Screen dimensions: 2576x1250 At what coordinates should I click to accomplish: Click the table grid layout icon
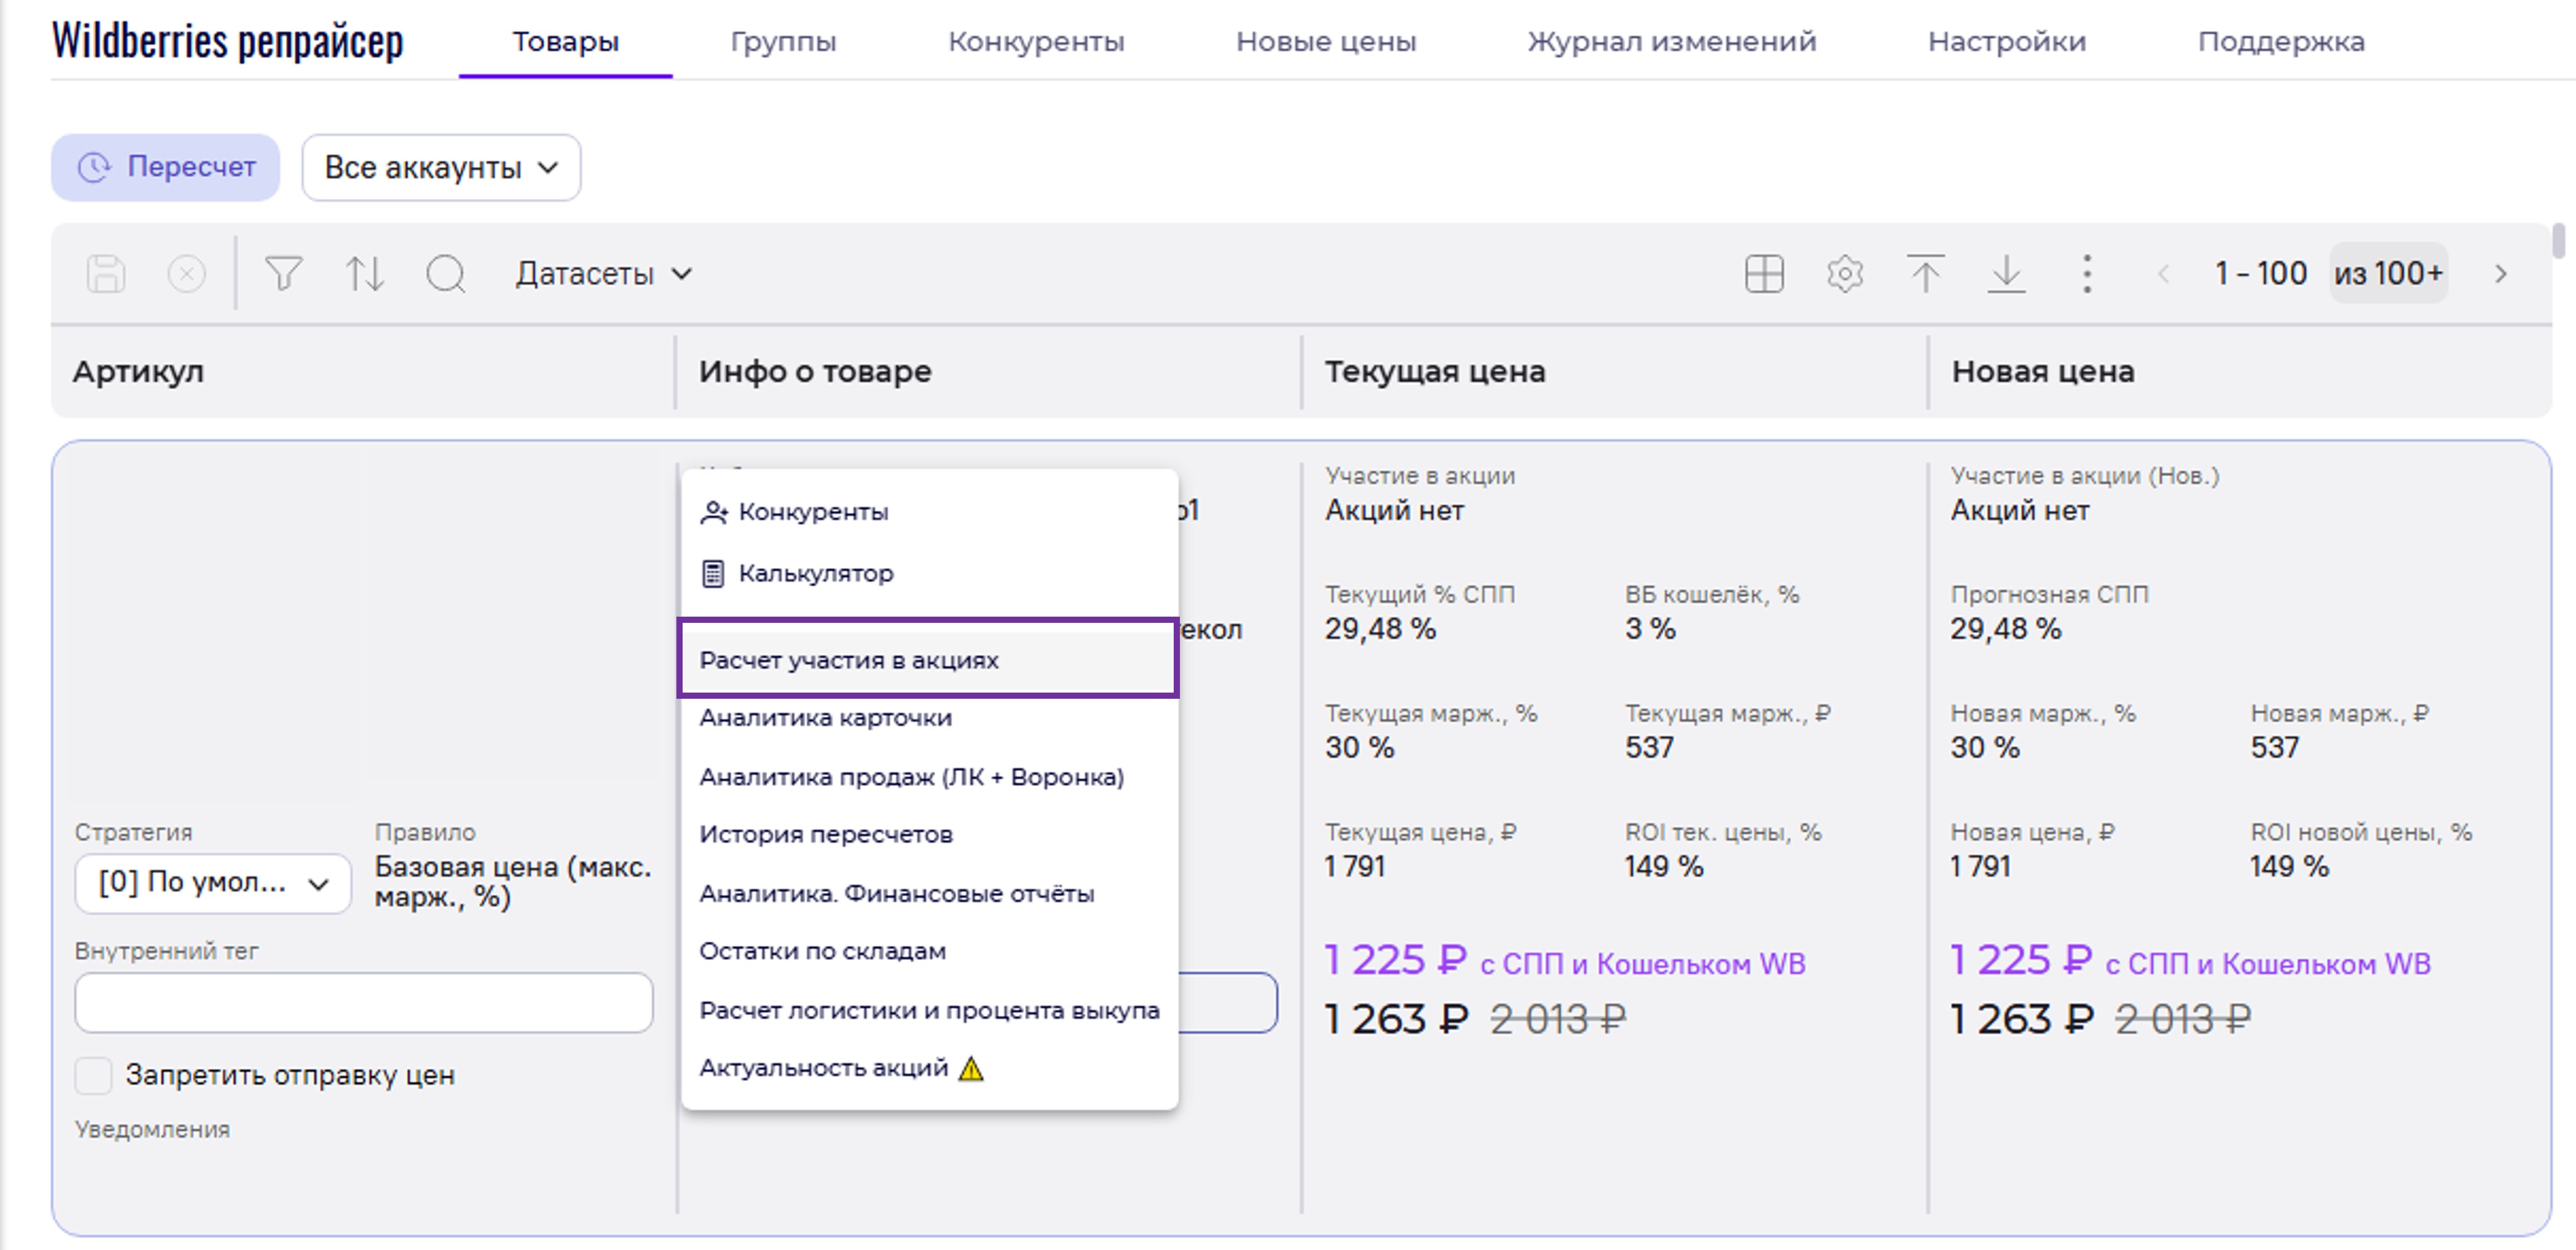point(1764,273)
